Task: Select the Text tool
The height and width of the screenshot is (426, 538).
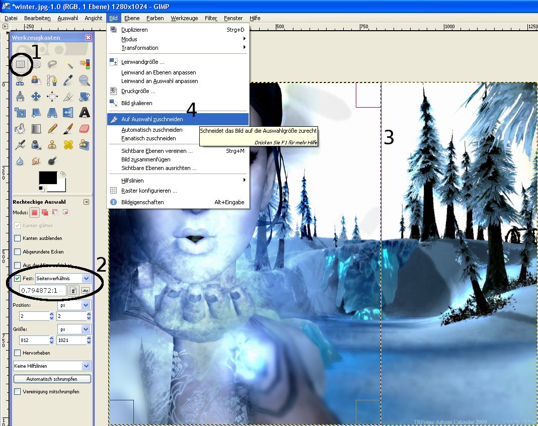Action: (85, 113)
